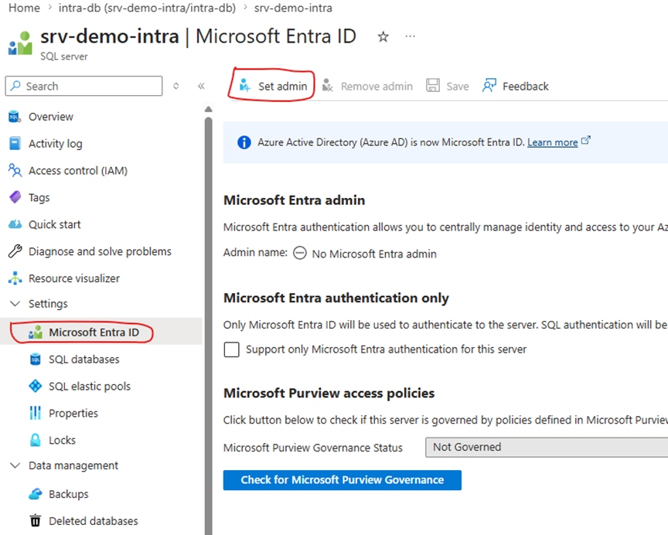The image size is (668, 535).
Task: Favorite this page with the star icon
Action: point(383,36)
